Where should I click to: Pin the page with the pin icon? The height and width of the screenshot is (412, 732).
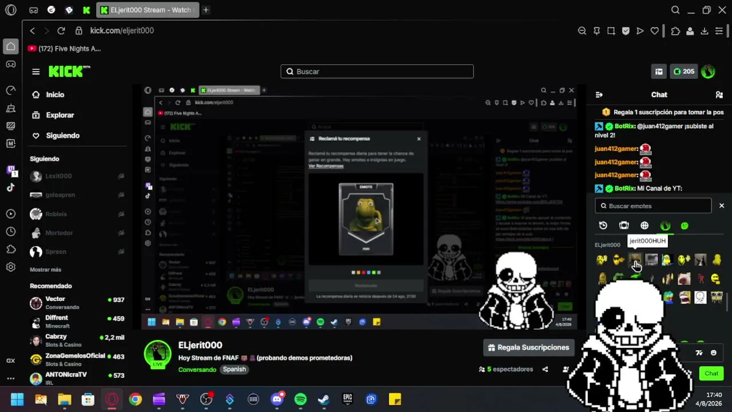coord(596,31)
